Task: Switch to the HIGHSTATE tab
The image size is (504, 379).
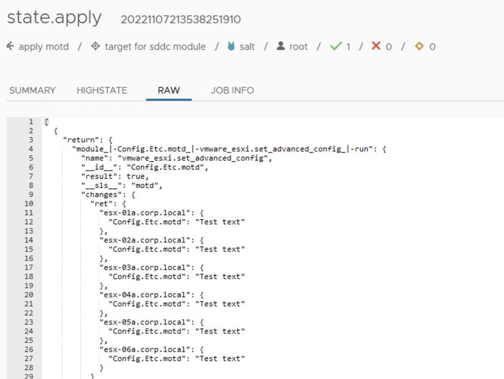Action: coord(102,90)
